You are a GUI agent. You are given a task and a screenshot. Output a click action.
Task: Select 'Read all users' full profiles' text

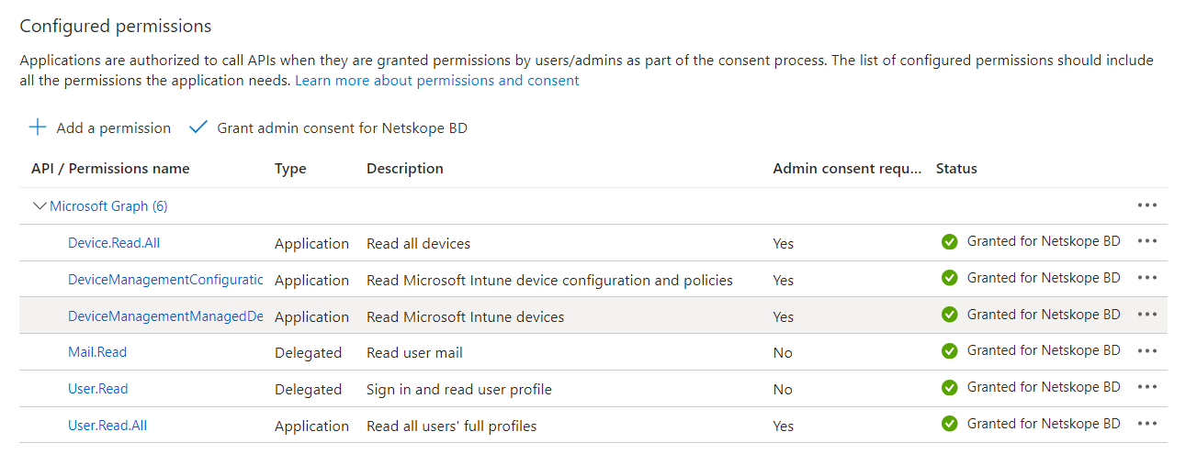coord(451,426)
